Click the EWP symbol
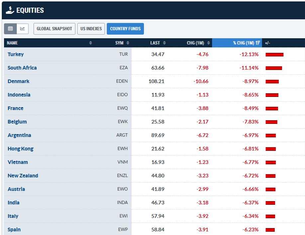The image size is (305, 235). click(123, 230)
